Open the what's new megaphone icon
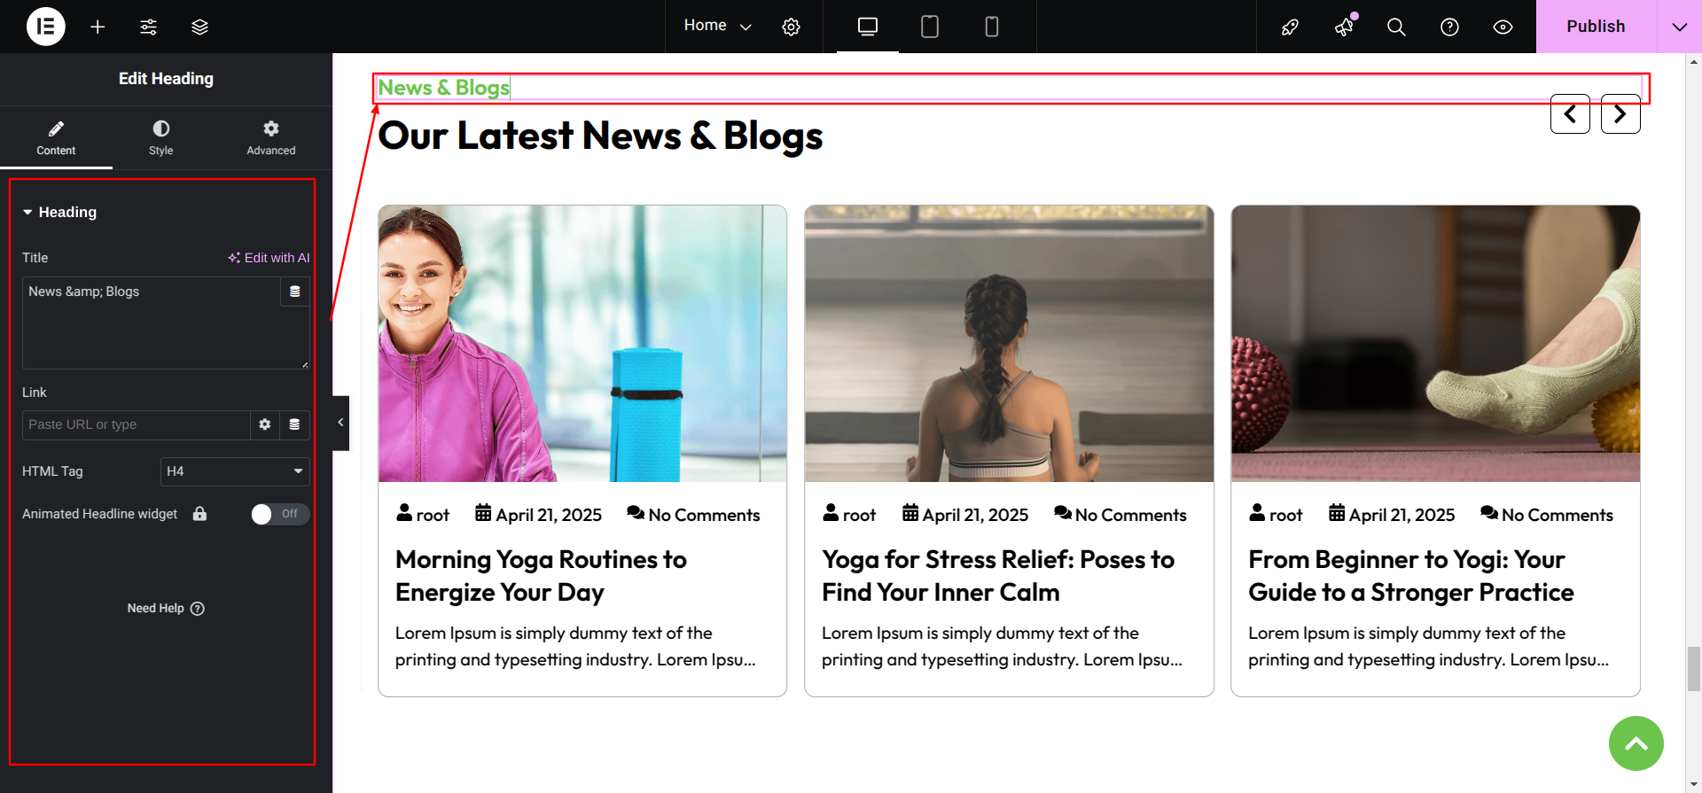Viewport: 1702px width, 793px height. tap(1344, 27)
